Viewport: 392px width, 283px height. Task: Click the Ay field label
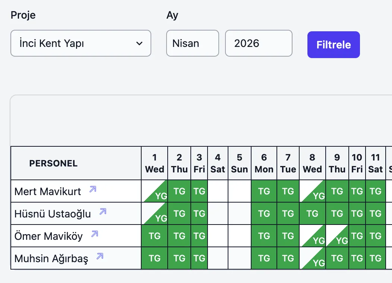pyautogui.click(x=172, y=15)
